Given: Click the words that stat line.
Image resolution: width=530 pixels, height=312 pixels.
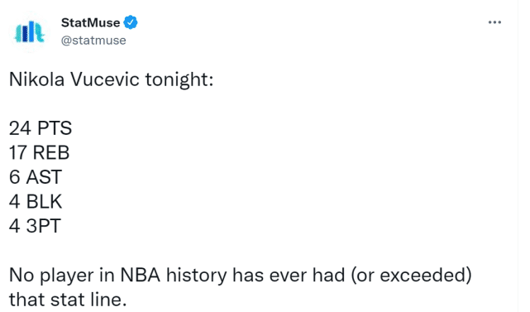Looking at the screenshot, I should coord(68,300).
